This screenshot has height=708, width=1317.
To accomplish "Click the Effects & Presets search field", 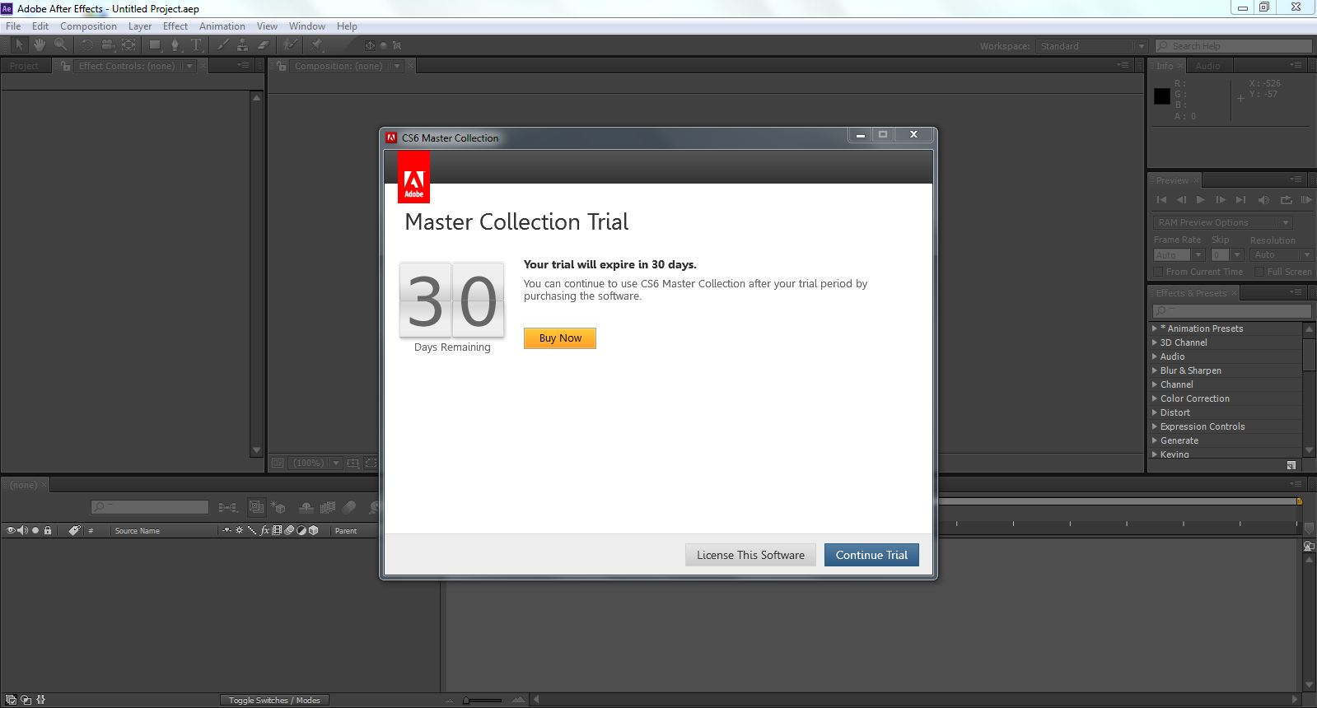I will tap(1232, 310).
